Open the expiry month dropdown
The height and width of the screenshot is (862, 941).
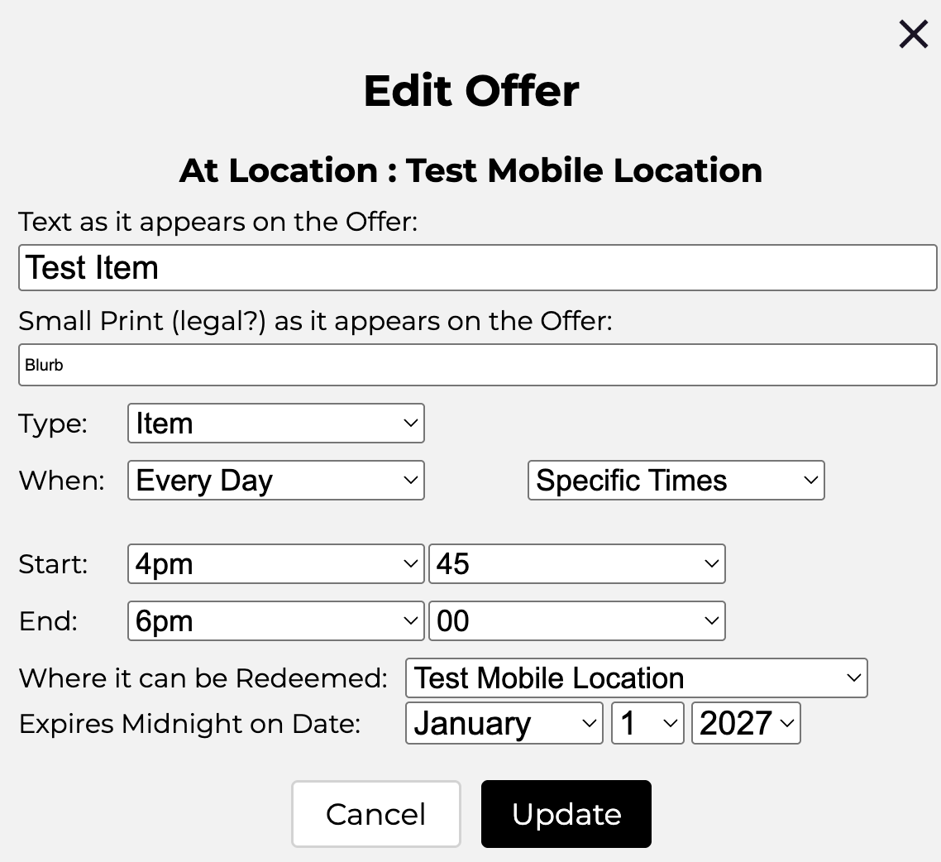click(504, 724)
